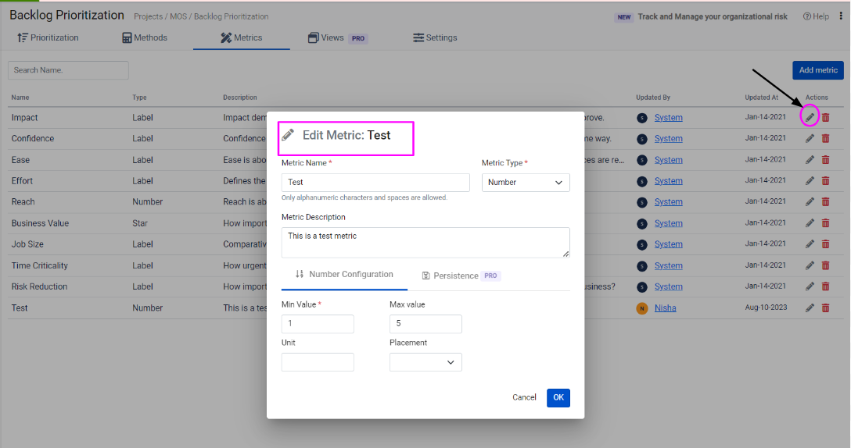This screenshot has height=448, width=851.
Task: Edit the Job Size metric pencil icon
Action: [810, 244]
